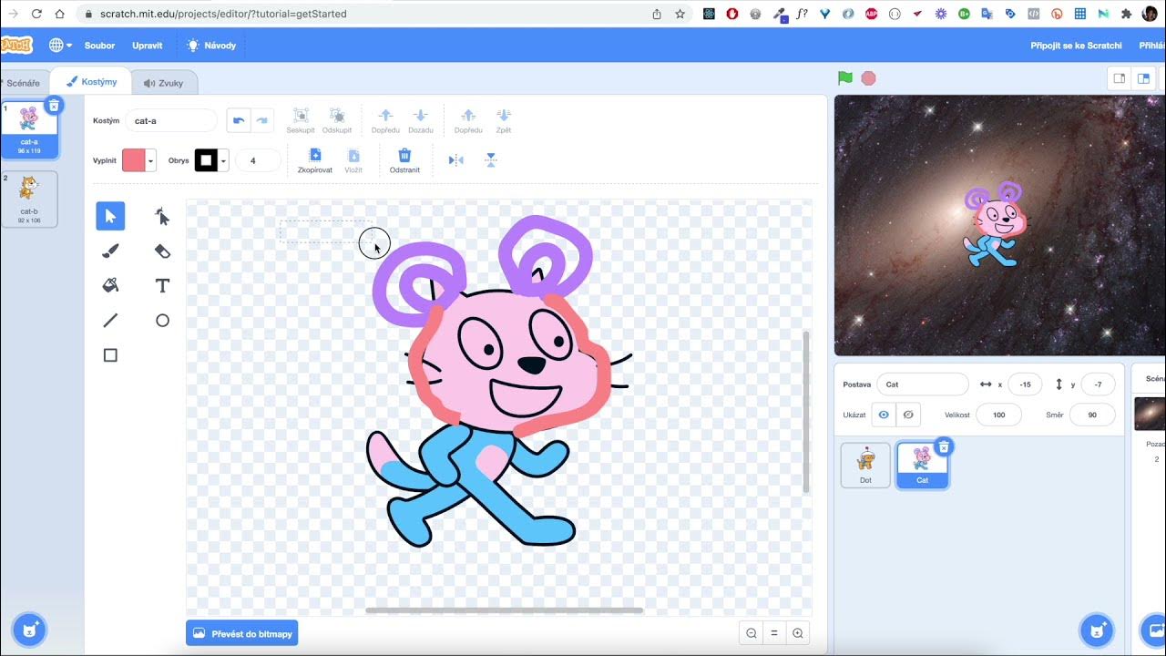The width and height of the screenshot is (1166, 656).
Task: Select the Cat sprite thumbnail
Action: (x=922, y=465)
